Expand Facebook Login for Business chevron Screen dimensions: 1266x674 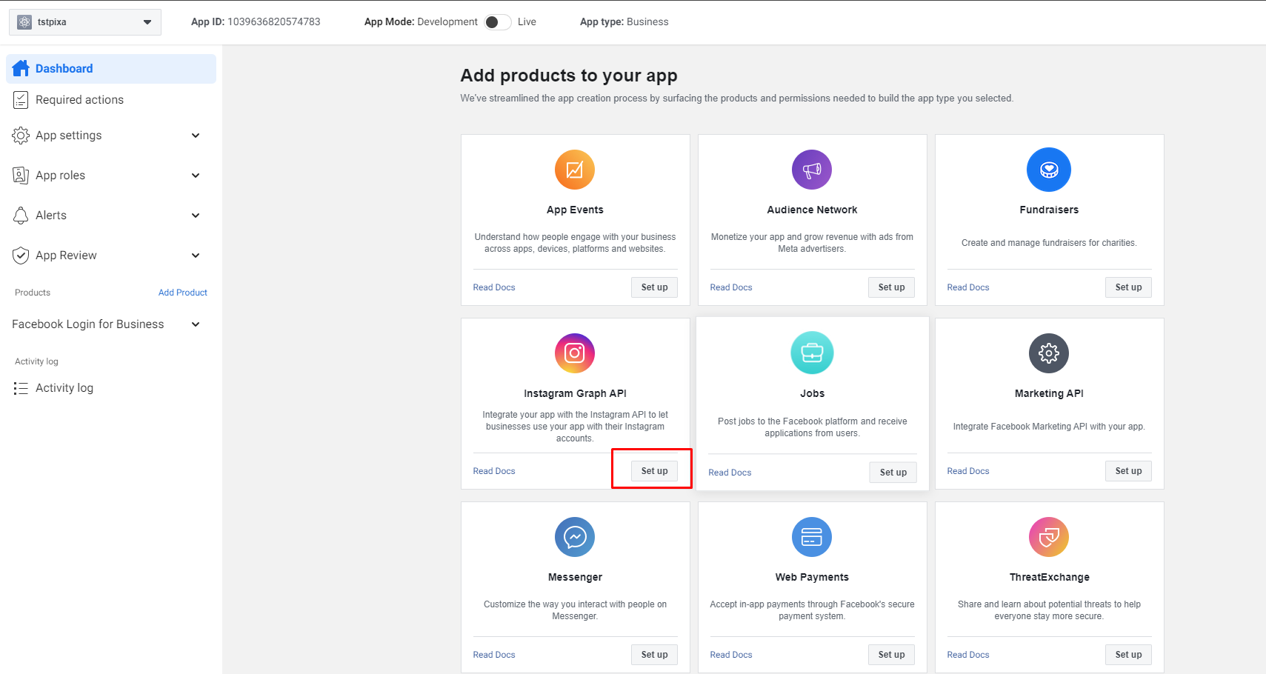(x=196, y=324)
